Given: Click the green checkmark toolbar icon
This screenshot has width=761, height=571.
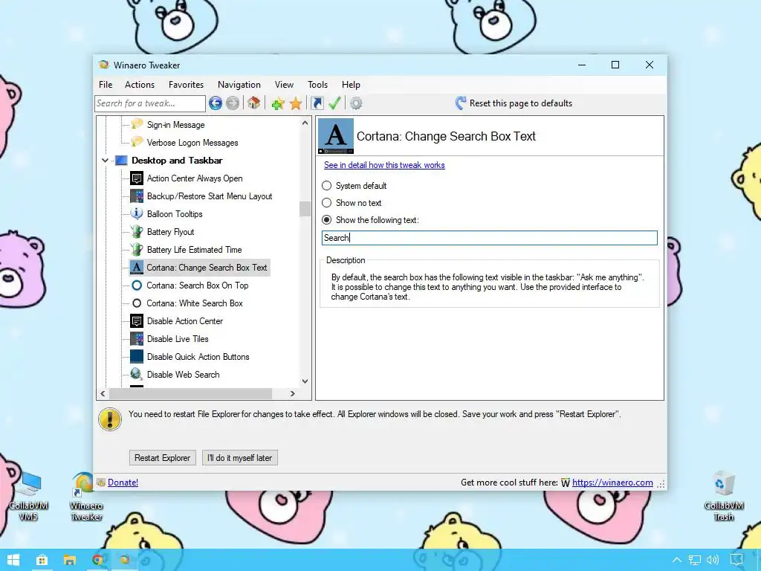Looking at the screenshot, I should (x=334, y=103).
